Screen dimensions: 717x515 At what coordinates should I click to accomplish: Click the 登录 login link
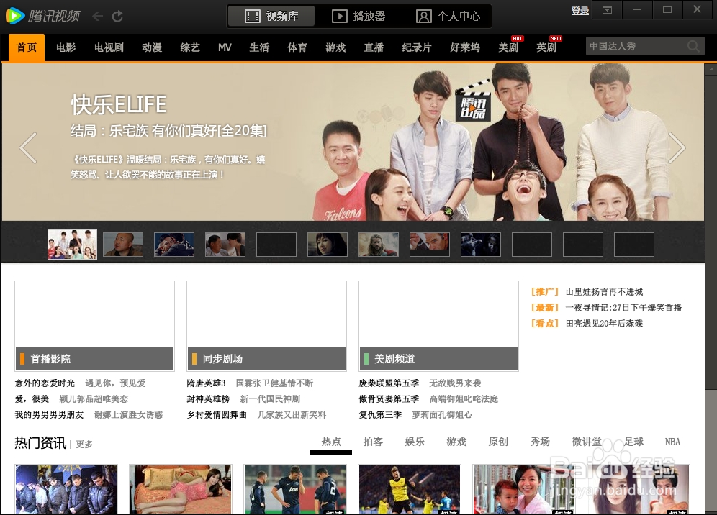(x=580, y=11)
